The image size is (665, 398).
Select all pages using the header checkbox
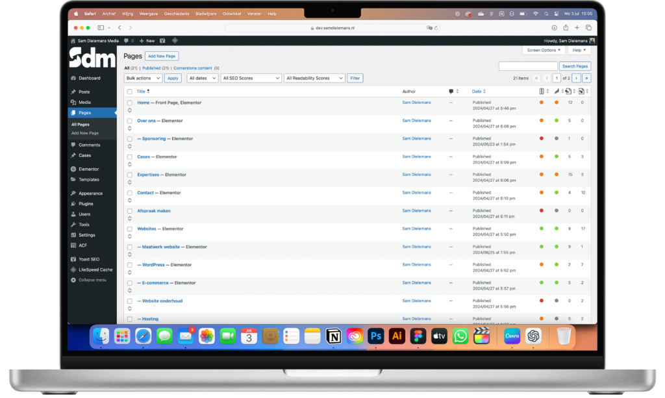click(129, 92)
